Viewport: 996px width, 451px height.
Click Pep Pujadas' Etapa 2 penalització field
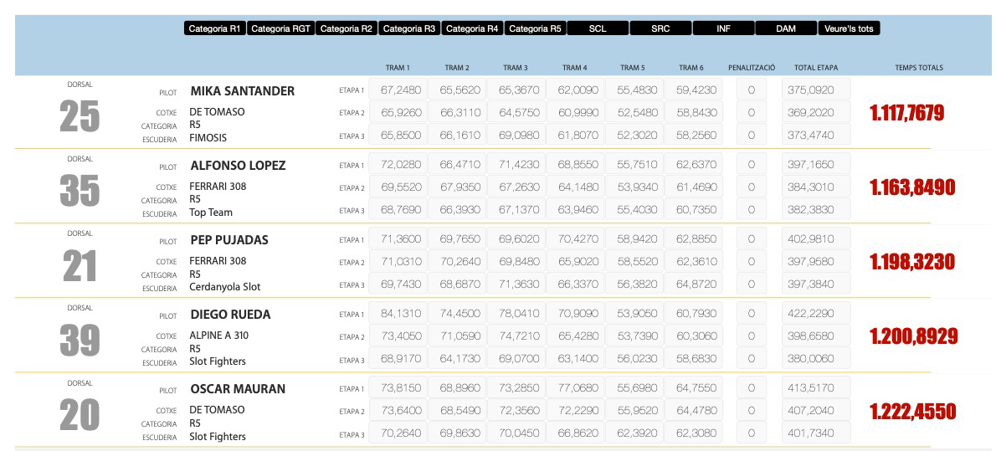(751, 262)
